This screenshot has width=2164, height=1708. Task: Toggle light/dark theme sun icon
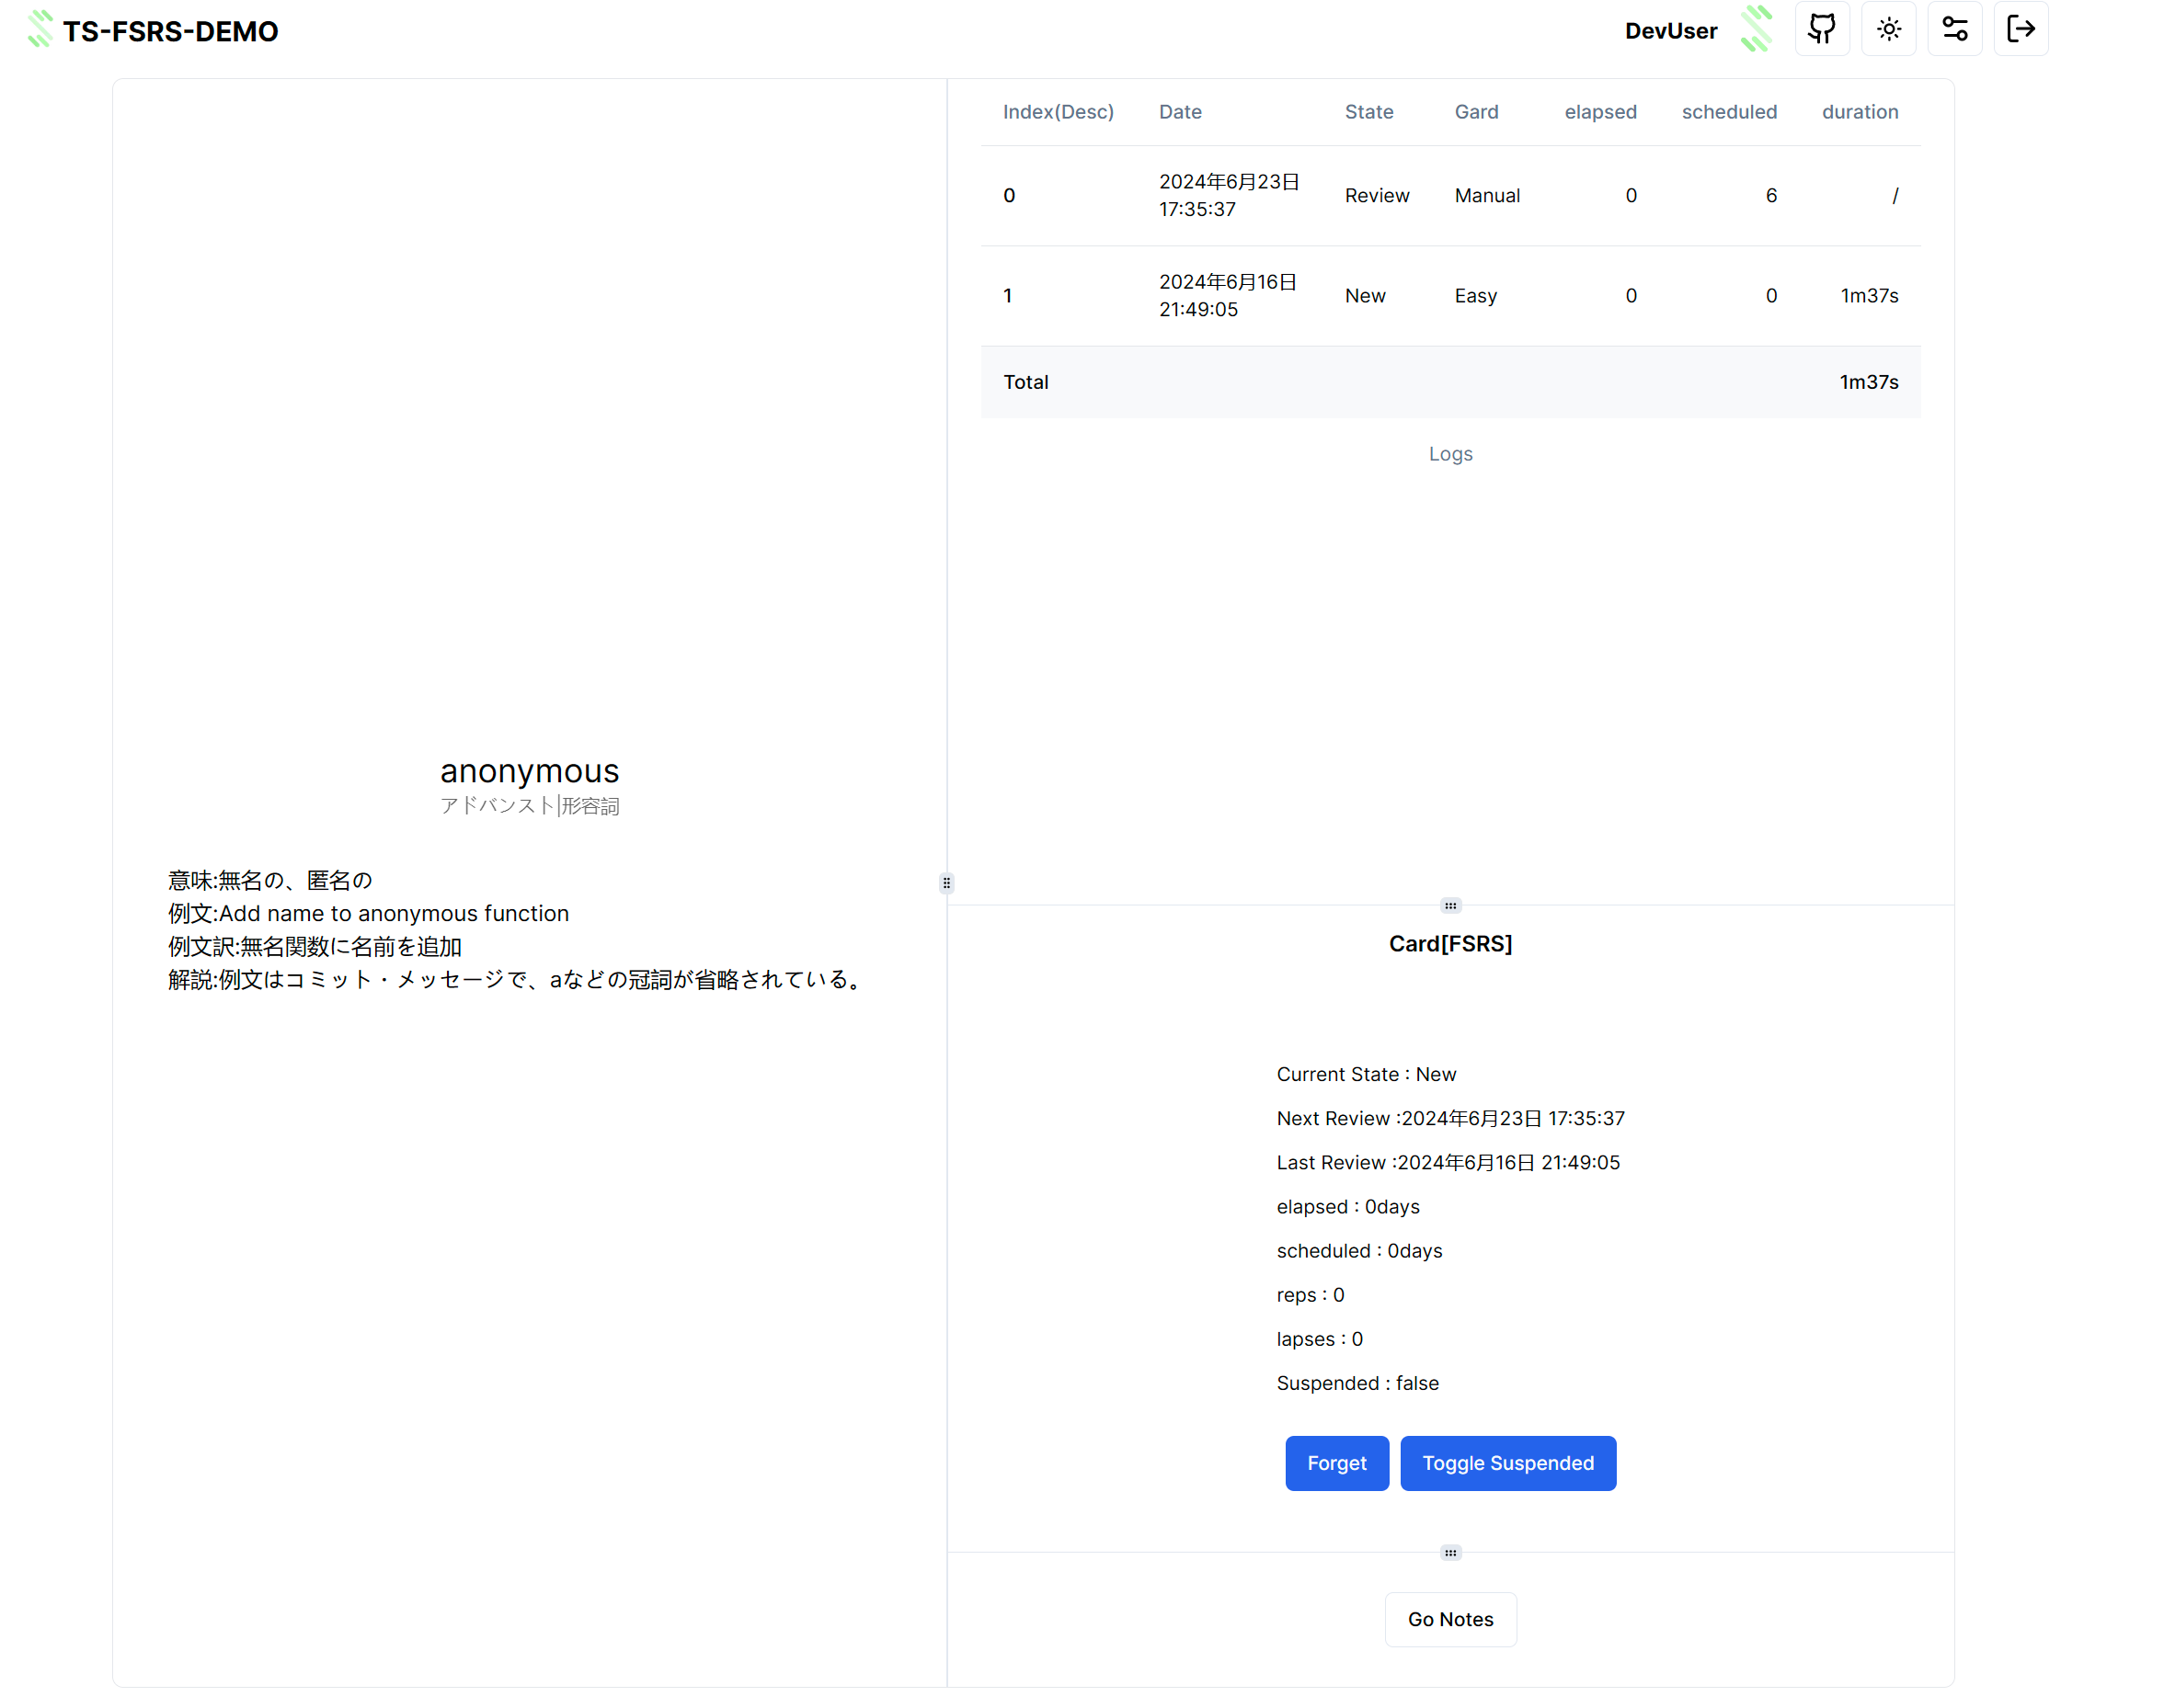tap(1888, 29)
